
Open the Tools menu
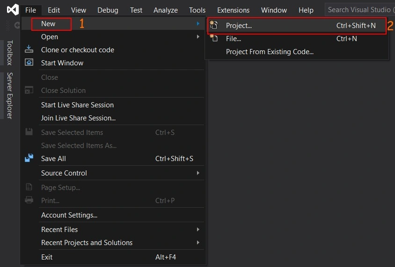tap(197, 10)
